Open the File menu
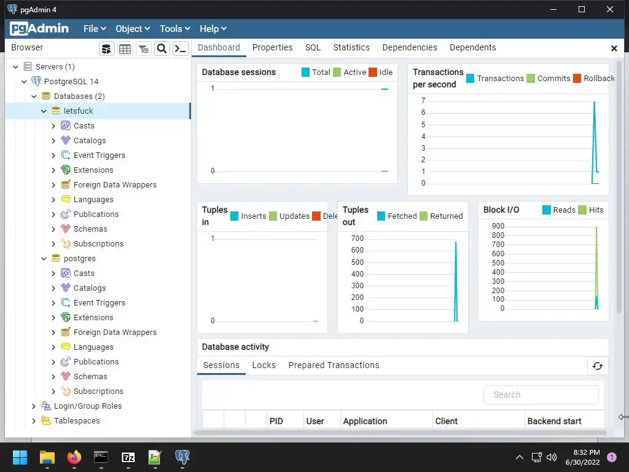The image size is (629, 472). (95, 29)
